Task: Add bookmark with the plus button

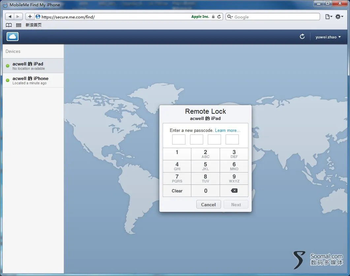Action: [30, 17]
